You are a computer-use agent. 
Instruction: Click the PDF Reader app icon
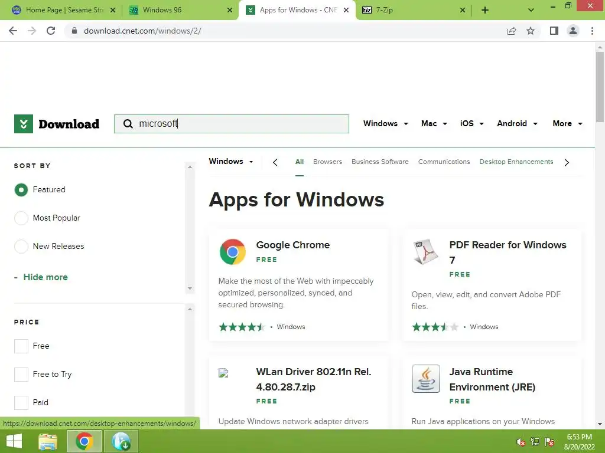pyautogui.click(x=425, y=251)
